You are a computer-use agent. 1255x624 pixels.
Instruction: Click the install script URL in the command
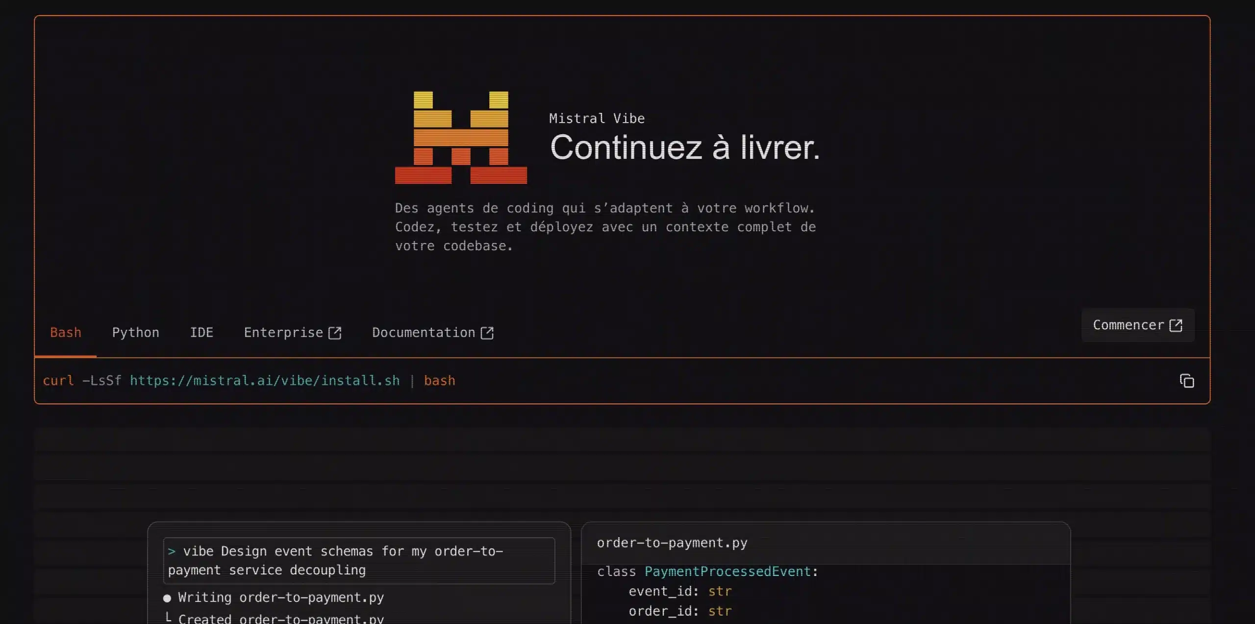point(265,380)
